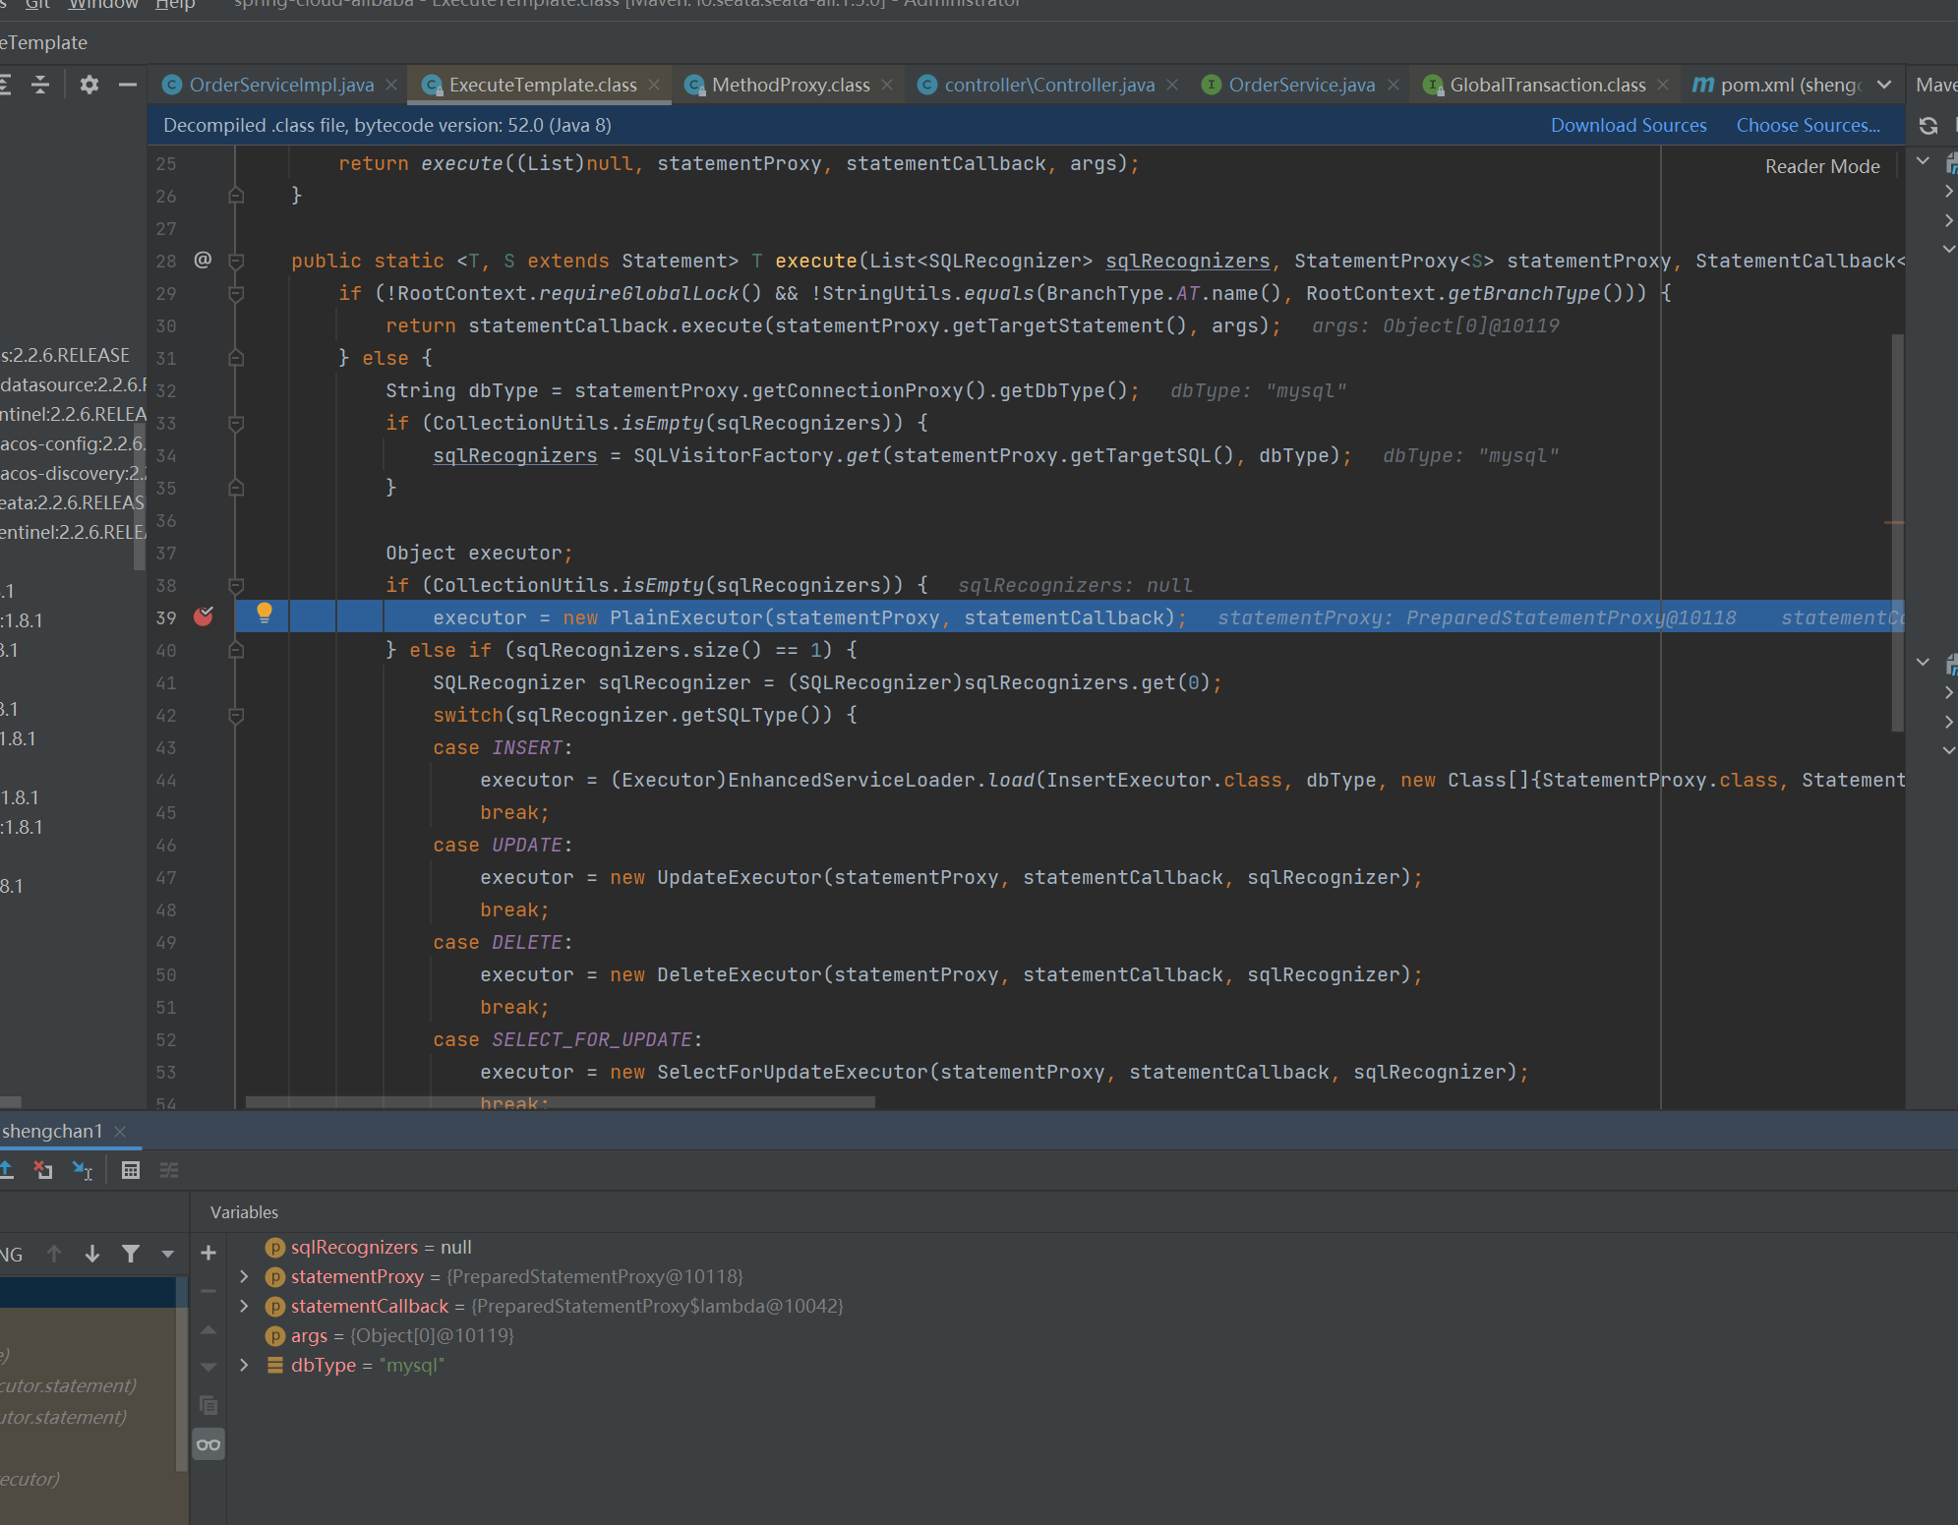Open the Window menu
Screen dimensions: 1958x1525
(103, 5)
